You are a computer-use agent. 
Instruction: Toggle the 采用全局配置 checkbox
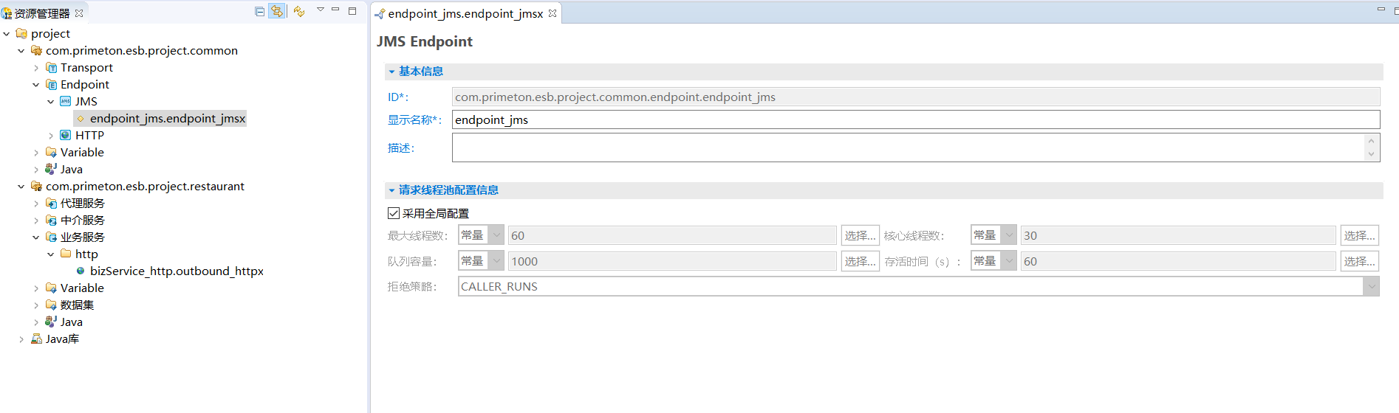[394, 213]
